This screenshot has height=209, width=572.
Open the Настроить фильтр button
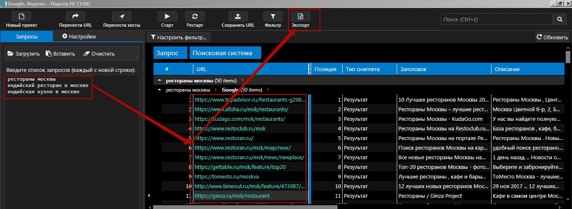click(x=179, y=37)
